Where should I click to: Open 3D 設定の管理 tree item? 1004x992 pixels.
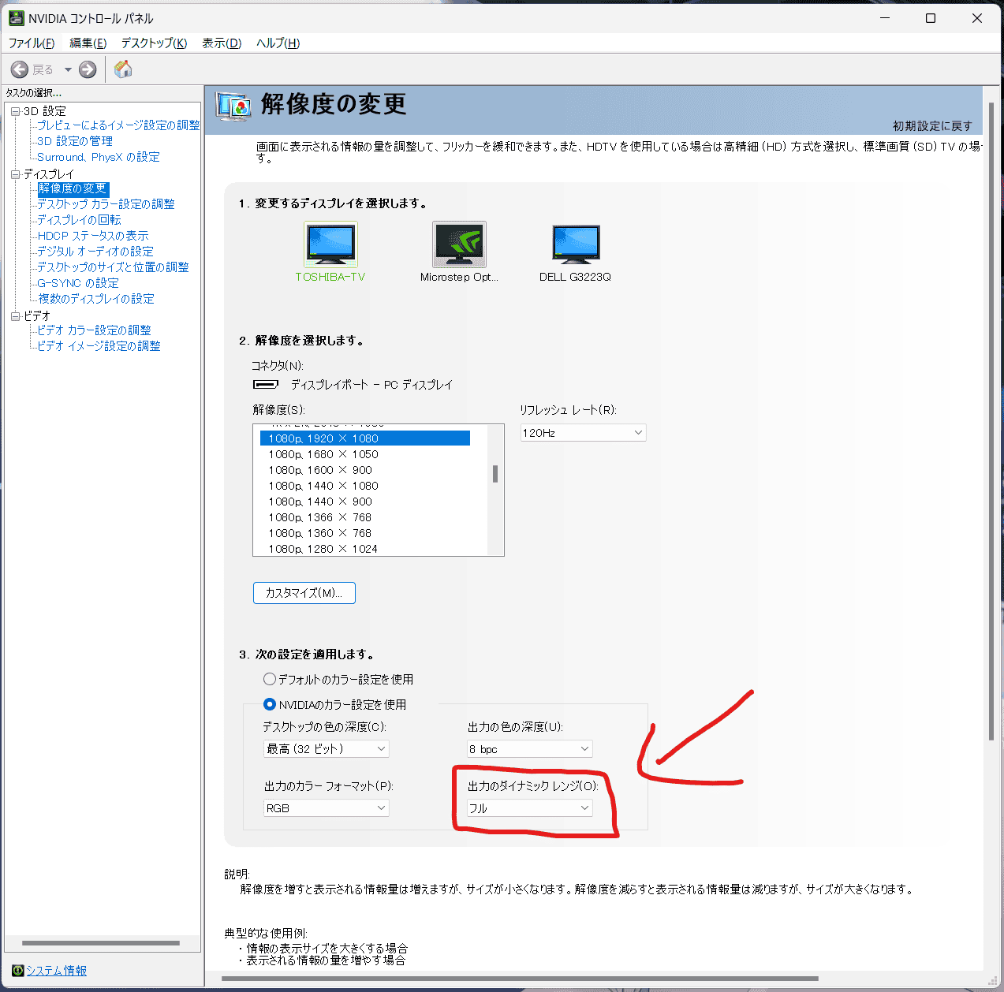click(x=75, y=141)
